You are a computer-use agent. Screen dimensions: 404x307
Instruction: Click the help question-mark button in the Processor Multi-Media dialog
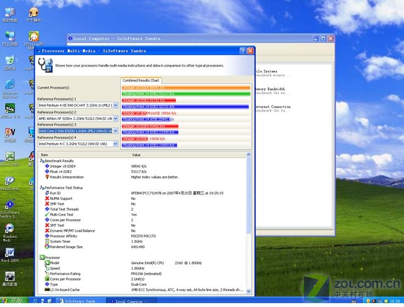pos(243,51)
